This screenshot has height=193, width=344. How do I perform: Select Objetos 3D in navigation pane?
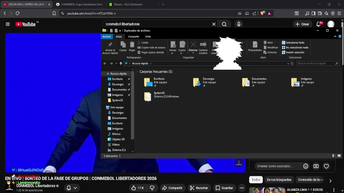pyautogui.click(x=118, y=139)
